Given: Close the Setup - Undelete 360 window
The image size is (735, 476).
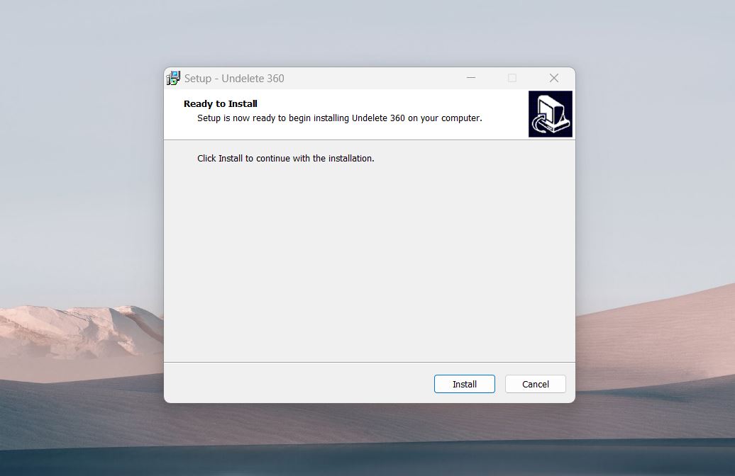Looking at the screenshot, I should click(x=554, y=78).
